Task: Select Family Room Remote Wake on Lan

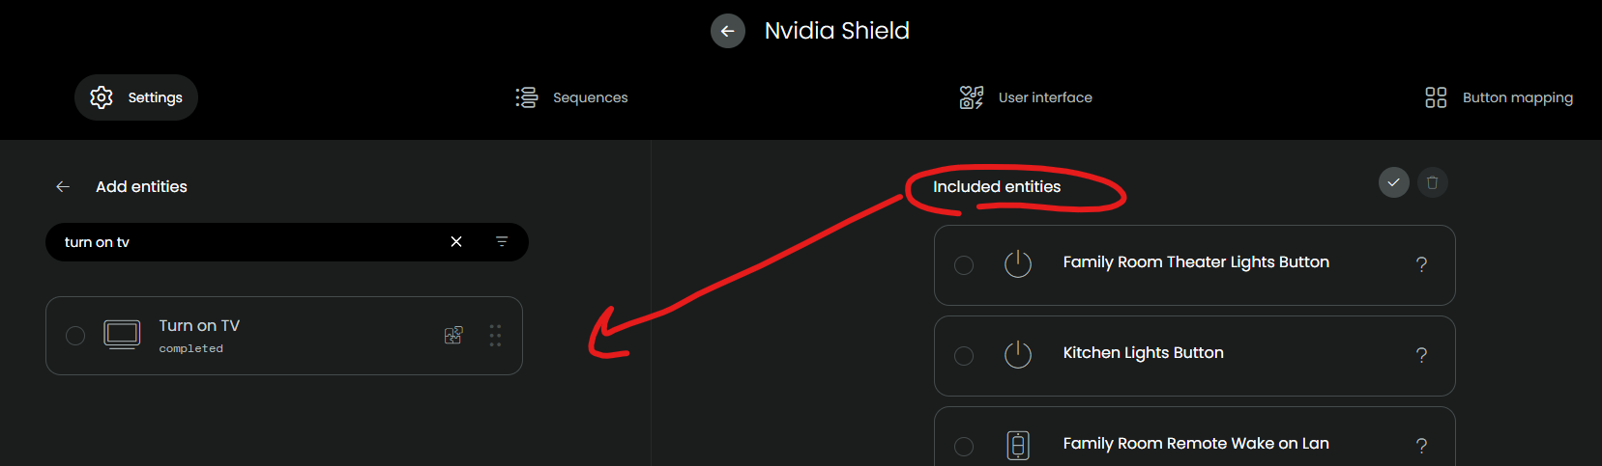Action: pyautogui.click(x=964, y=446)
